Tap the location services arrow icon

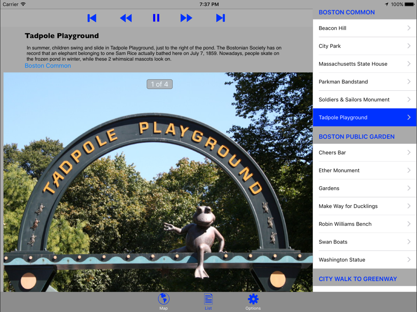click(x=387, y=4)
